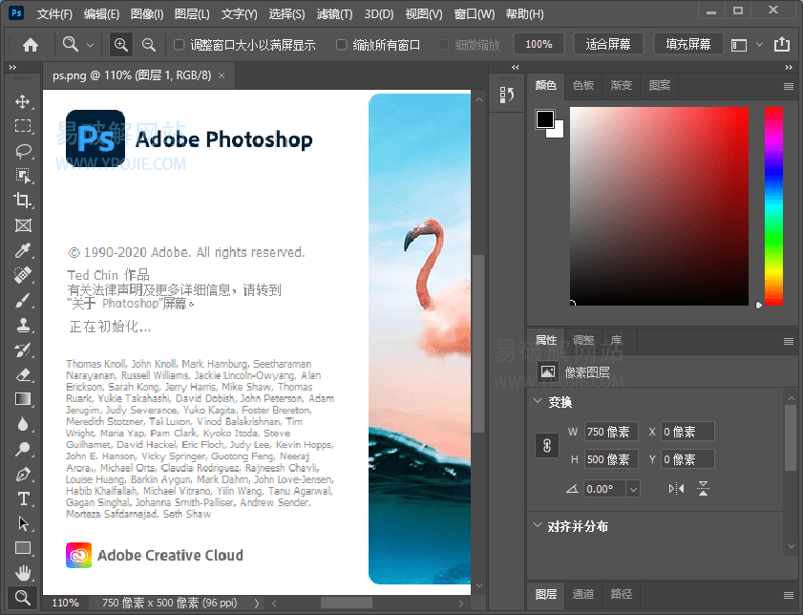
Task: Switch to the 色板 tab
Action: [583, 85]
